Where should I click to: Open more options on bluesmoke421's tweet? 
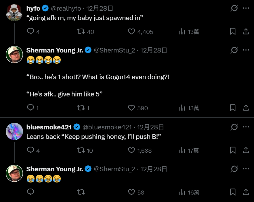246,127
